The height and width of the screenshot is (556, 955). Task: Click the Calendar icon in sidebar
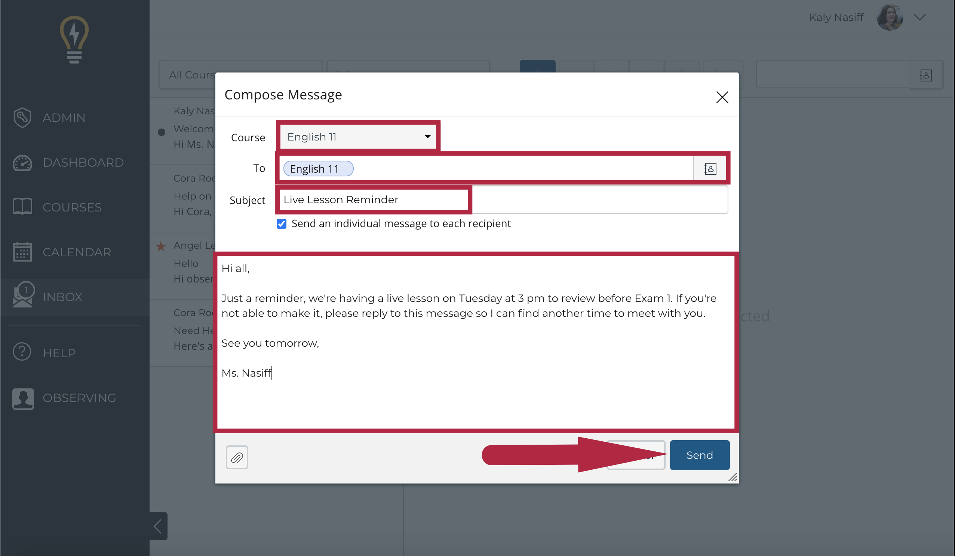22,252
